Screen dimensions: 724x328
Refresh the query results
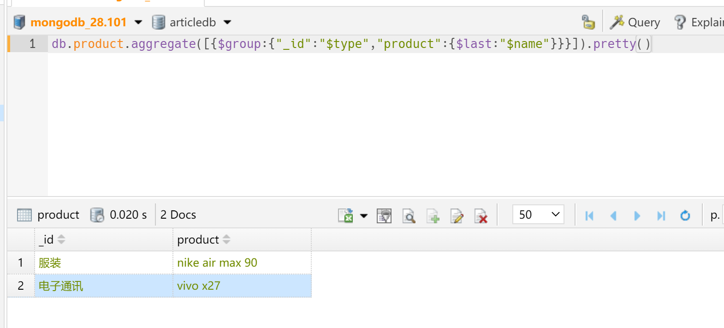coord(685,215)
